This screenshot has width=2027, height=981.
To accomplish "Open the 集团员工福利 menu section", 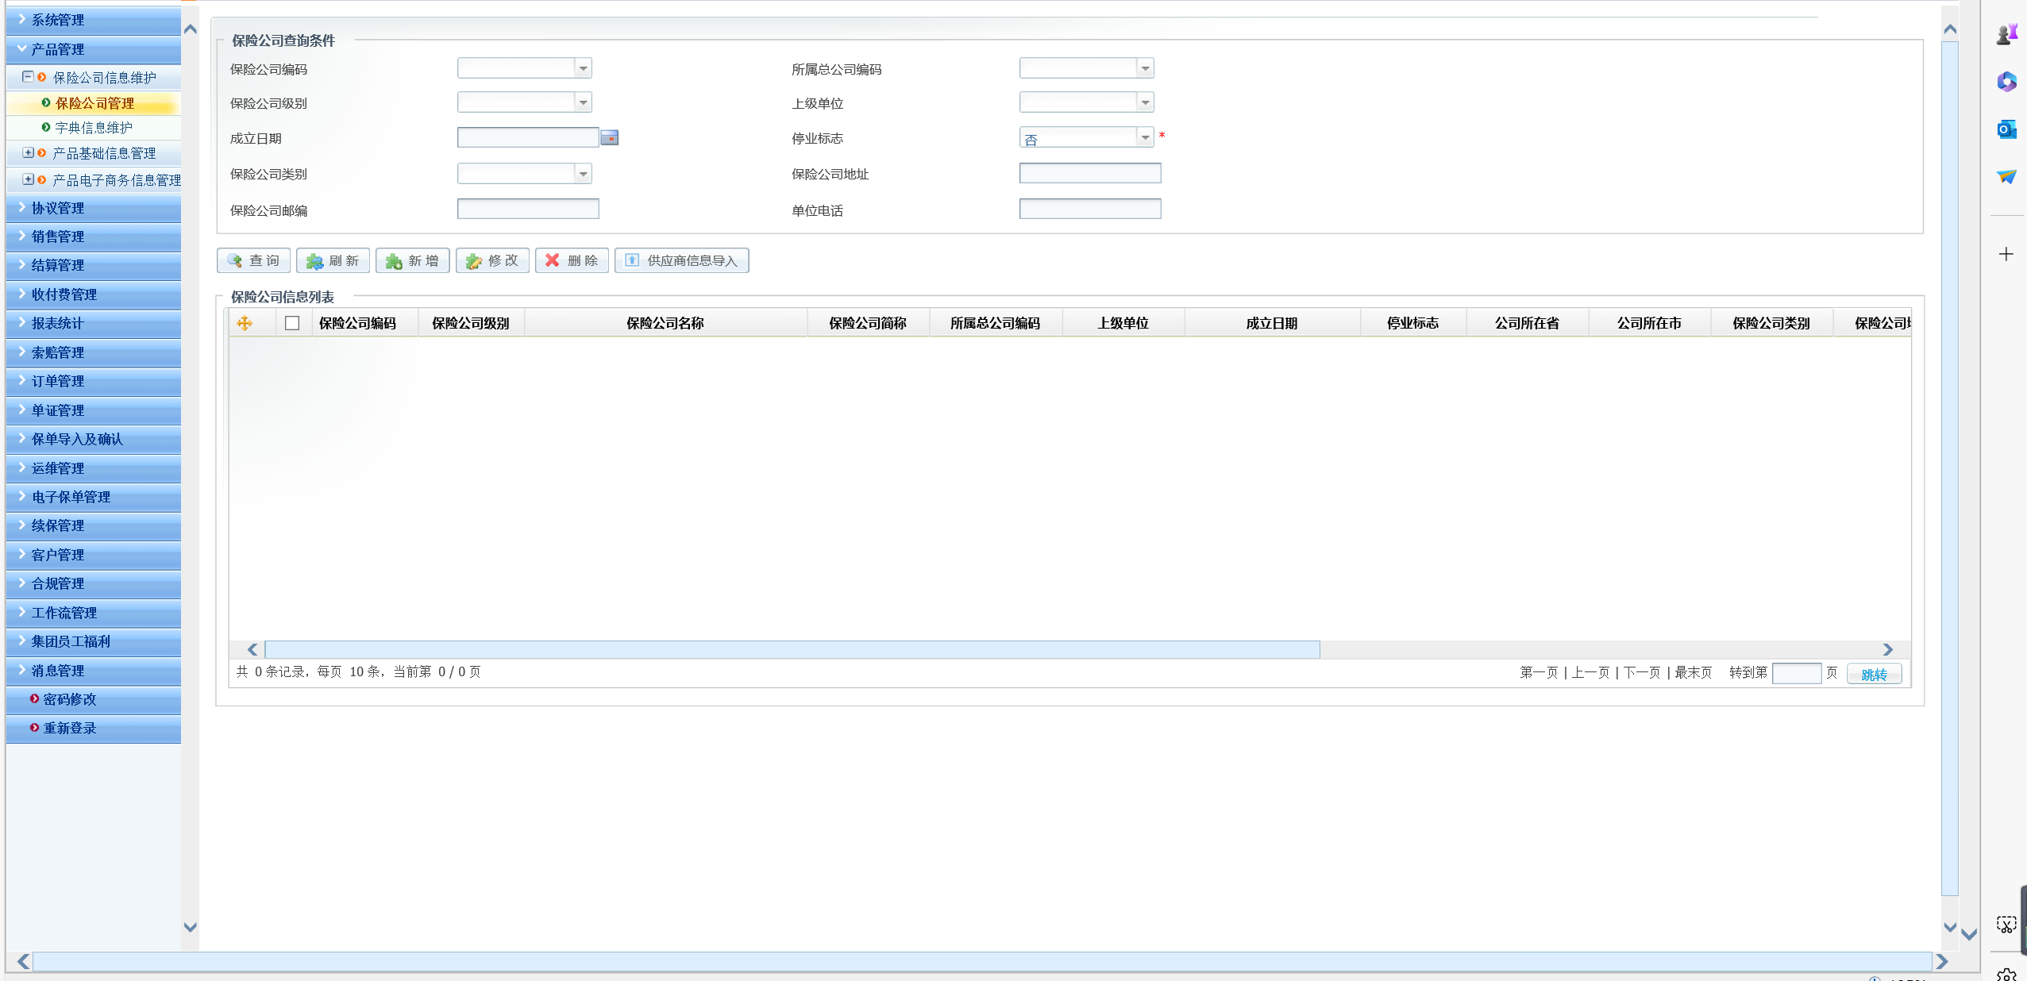I will click(93, 641).
